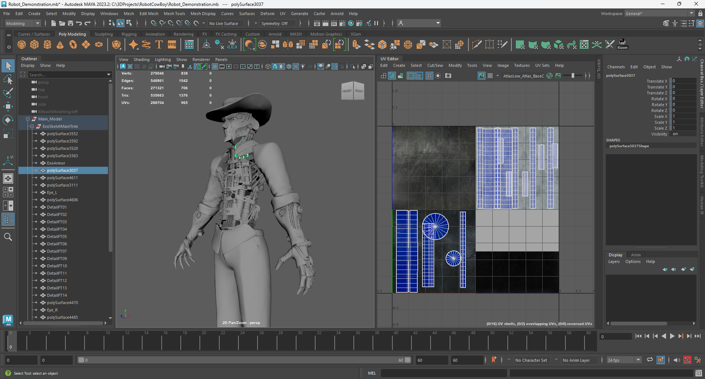Screen dimensions: 705x379
Task: Open the Modeling menu set dropdown
Action: pos(23,23)
